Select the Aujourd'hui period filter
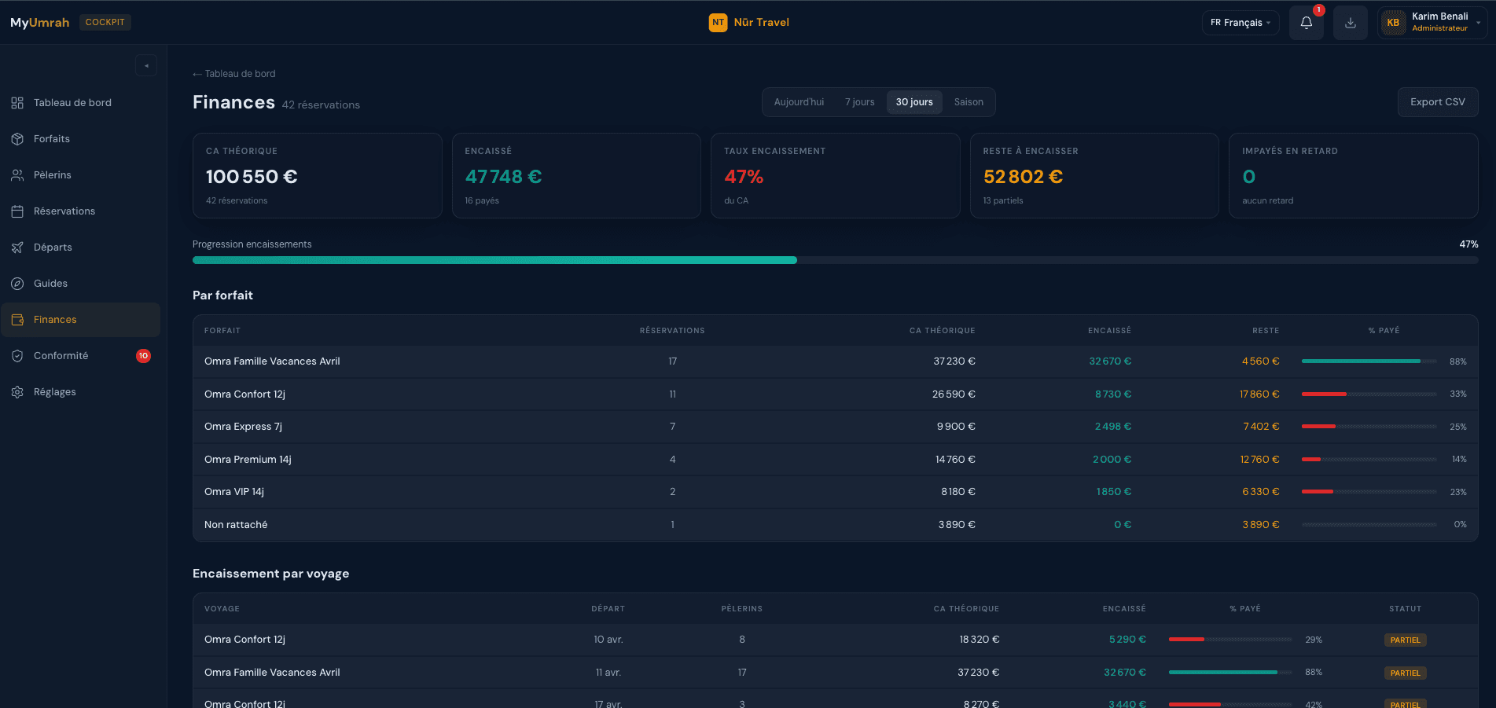The width and height of the screenshot is (1496, 708). [799, 102]
